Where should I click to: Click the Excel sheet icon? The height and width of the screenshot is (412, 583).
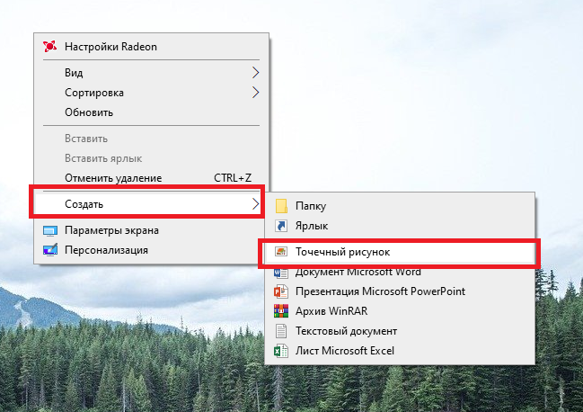[x=281, y=351]
